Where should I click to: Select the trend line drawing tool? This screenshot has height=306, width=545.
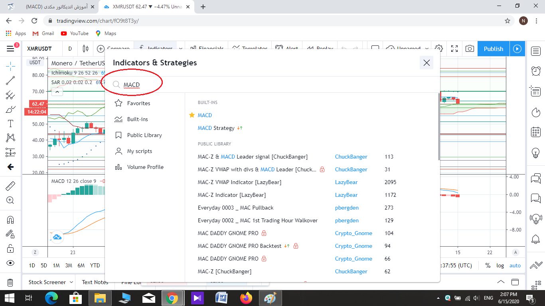(x=10, y=80)
